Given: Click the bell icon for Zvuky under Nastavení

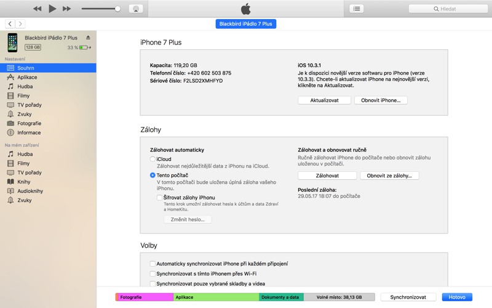Looking at the screenshot, I should 10,114.
